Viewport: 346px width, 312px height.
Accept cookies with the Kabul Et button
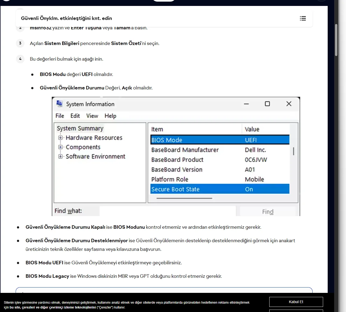[x=296, y=302]
